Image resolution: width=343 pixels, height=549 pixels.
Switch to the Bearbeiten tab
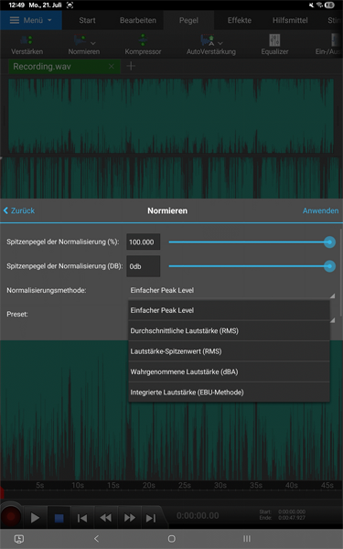coord(138,20)
